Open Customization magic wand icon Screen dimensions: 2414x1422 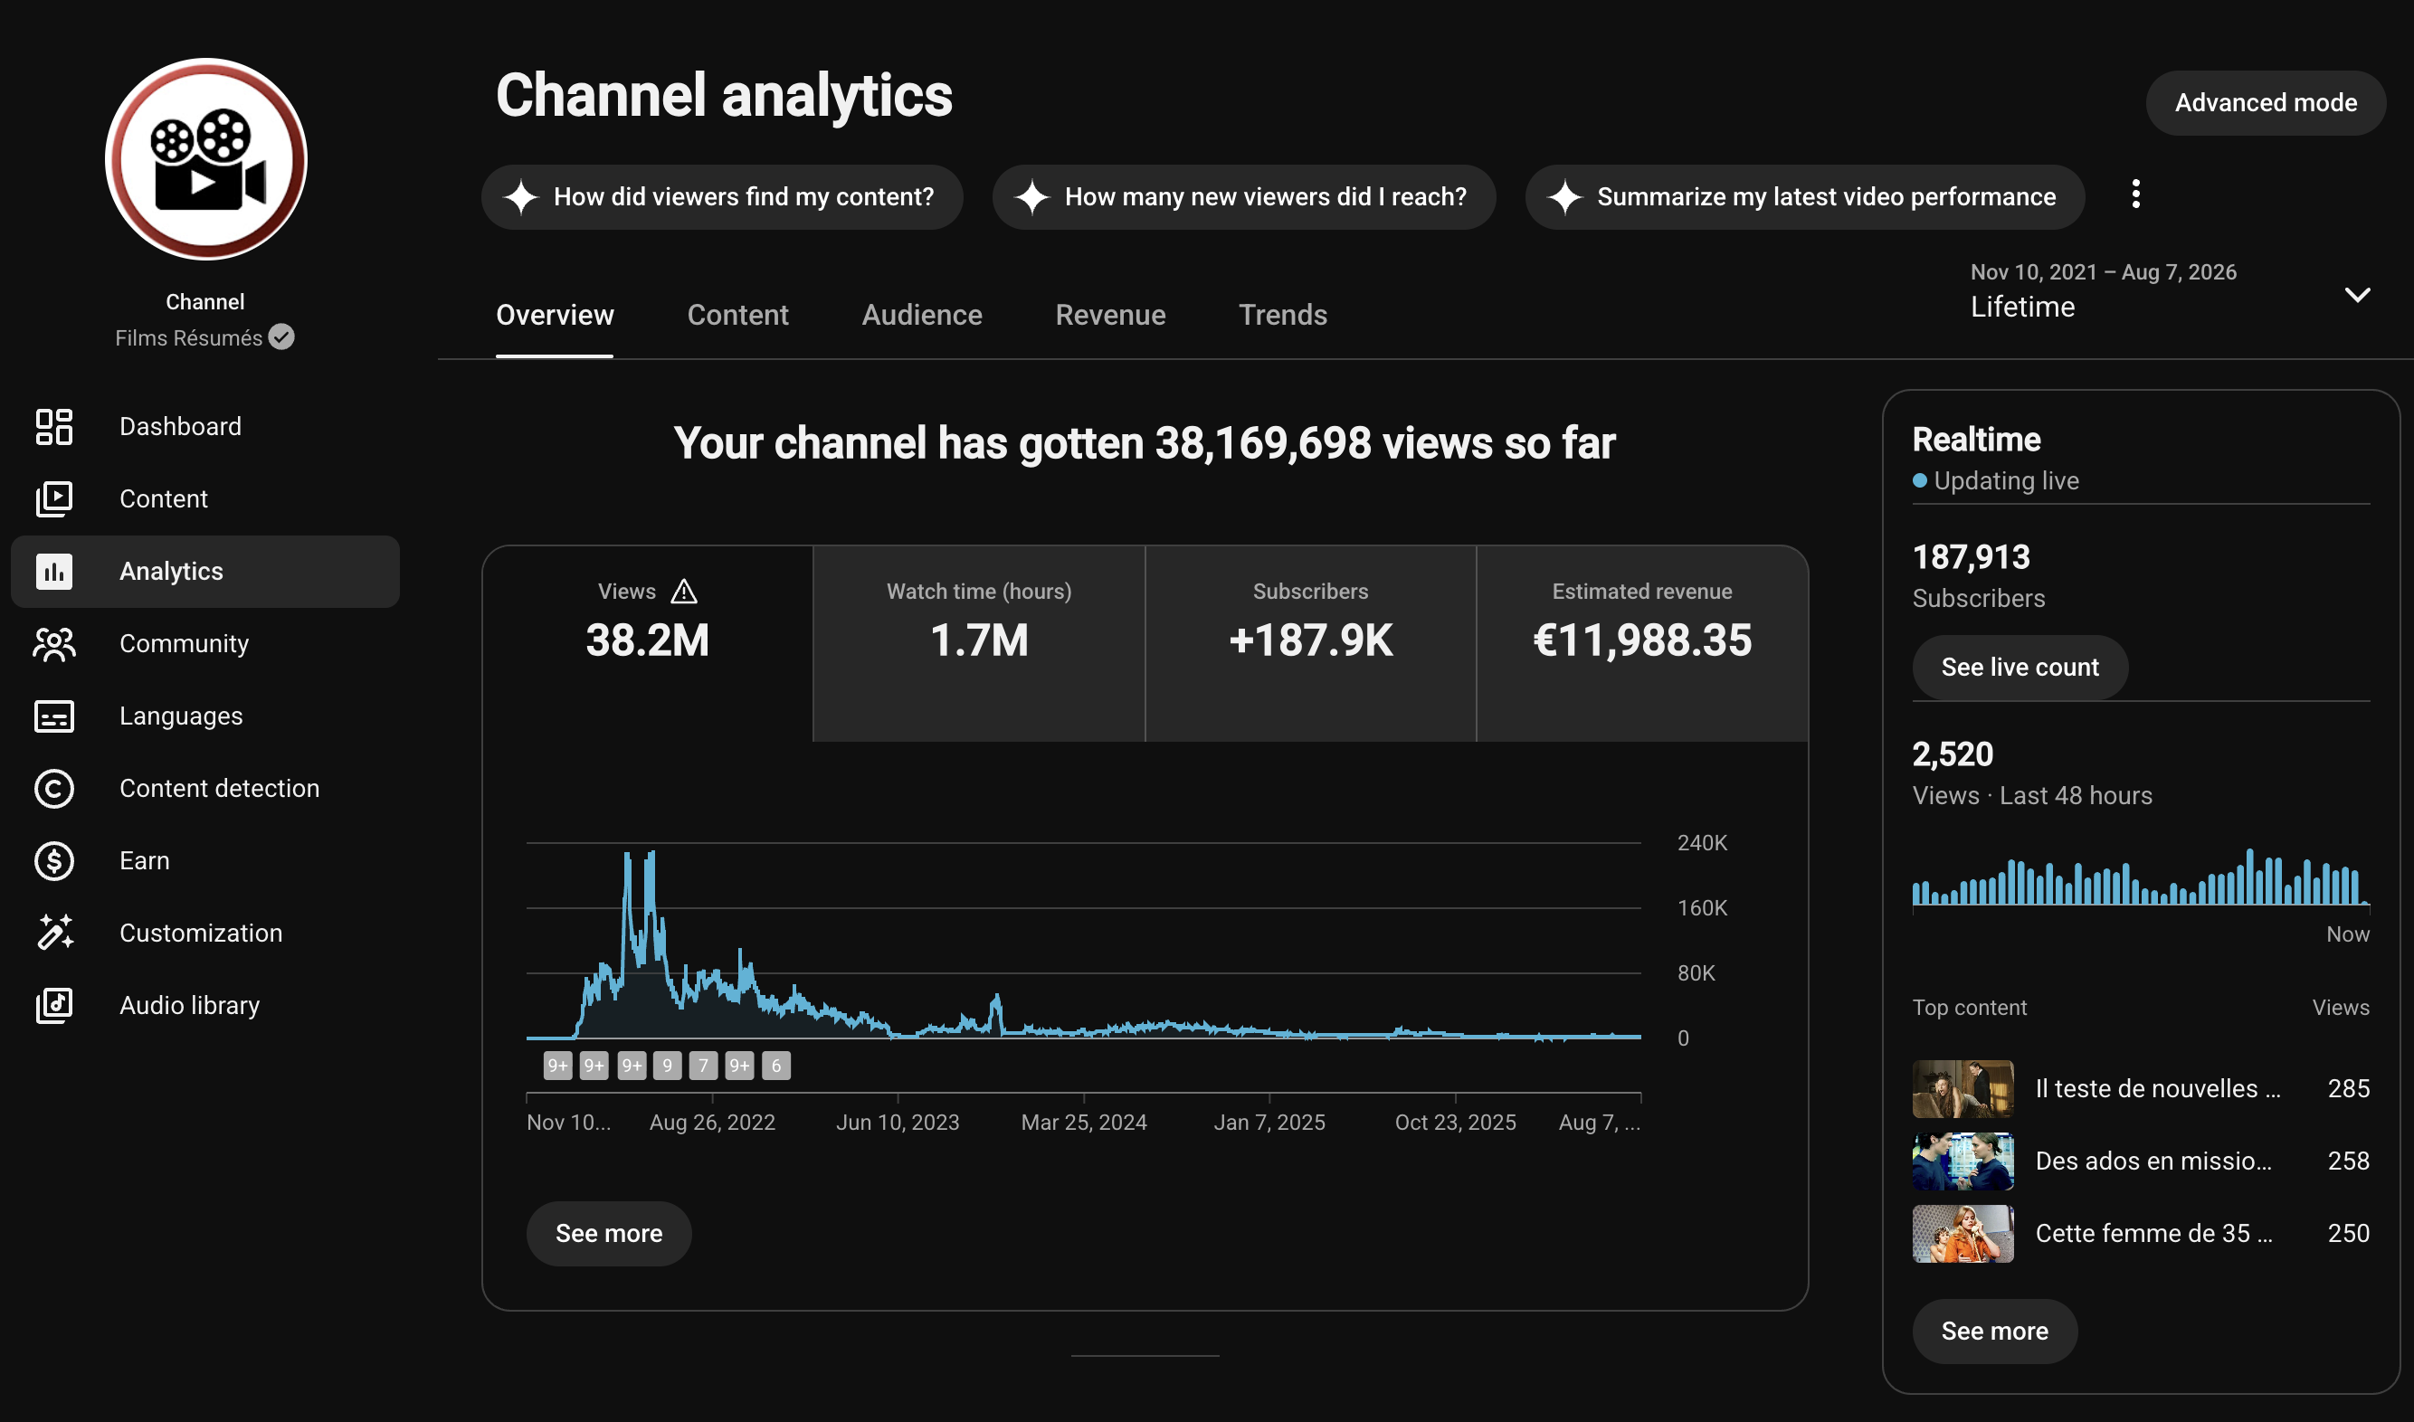[53, 933]
